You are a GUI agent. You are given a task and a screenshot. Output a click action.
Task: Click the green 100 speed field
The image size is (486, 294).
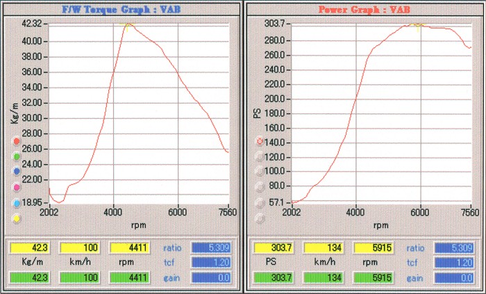click(x=79, y=277)
